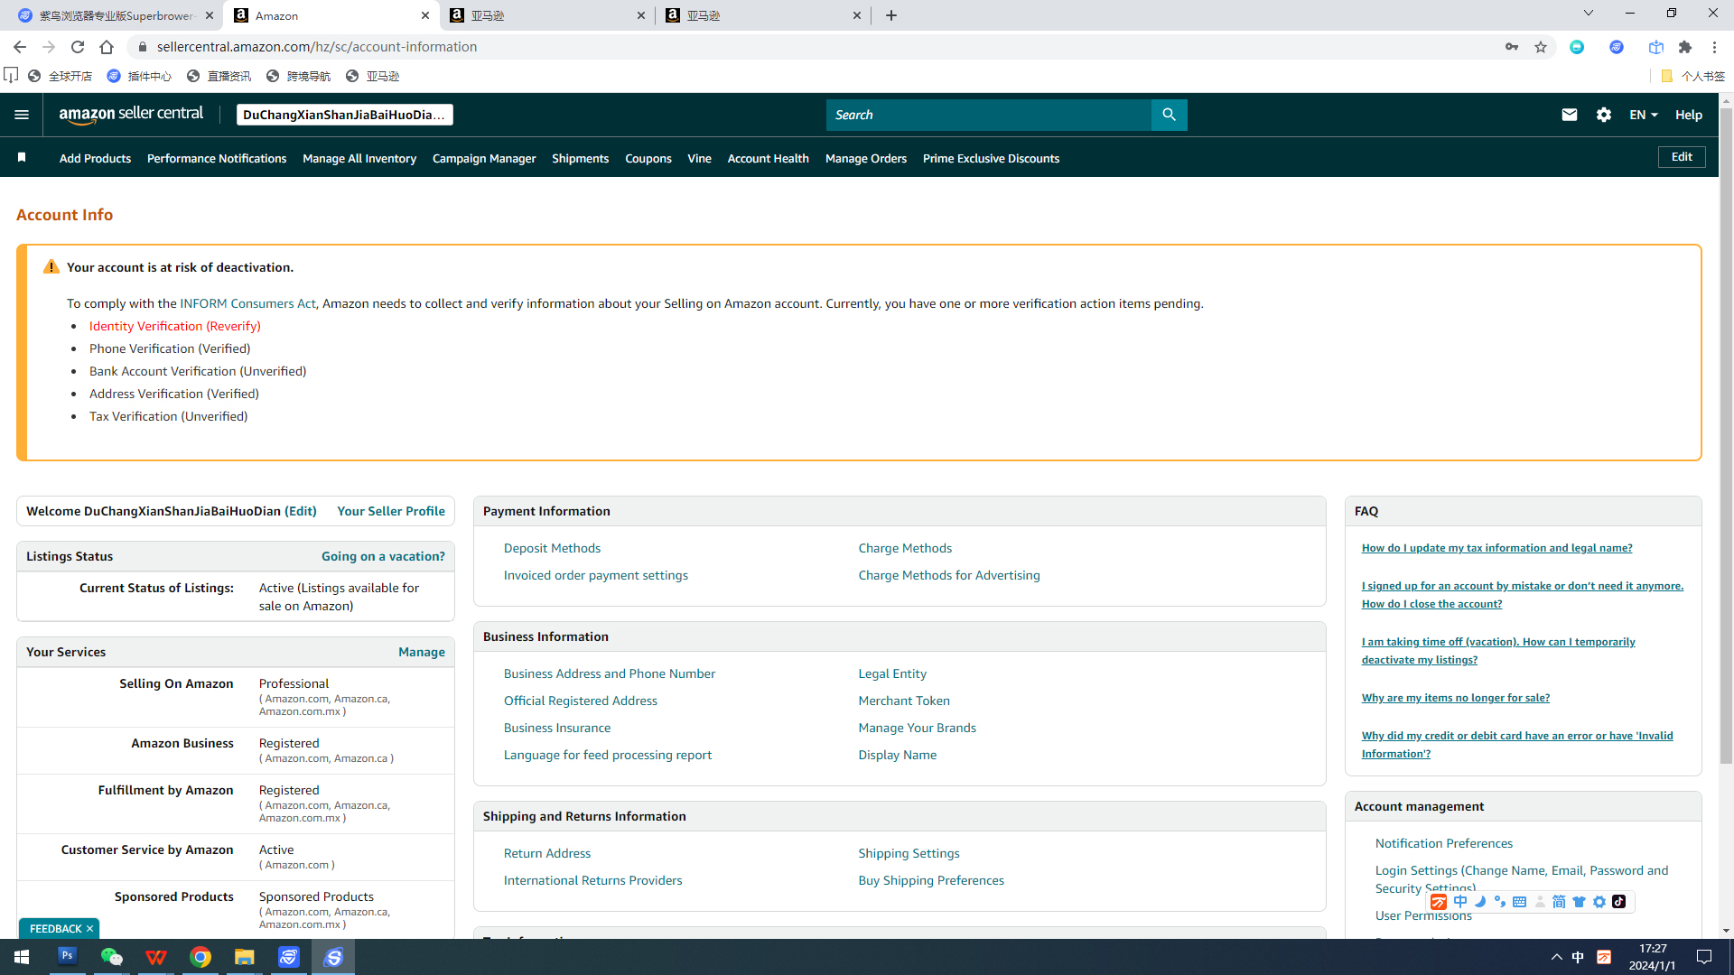Open Charge Methods for Advertising
1734x975 pixels.
(x=949, y=575)
